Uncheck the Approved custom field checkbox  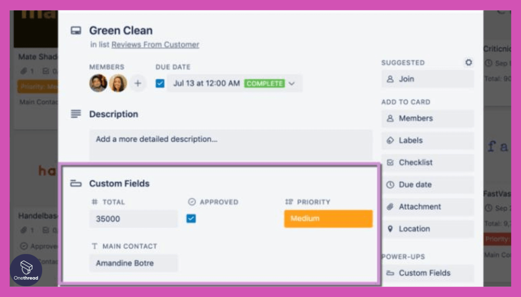tap(190, 219)
